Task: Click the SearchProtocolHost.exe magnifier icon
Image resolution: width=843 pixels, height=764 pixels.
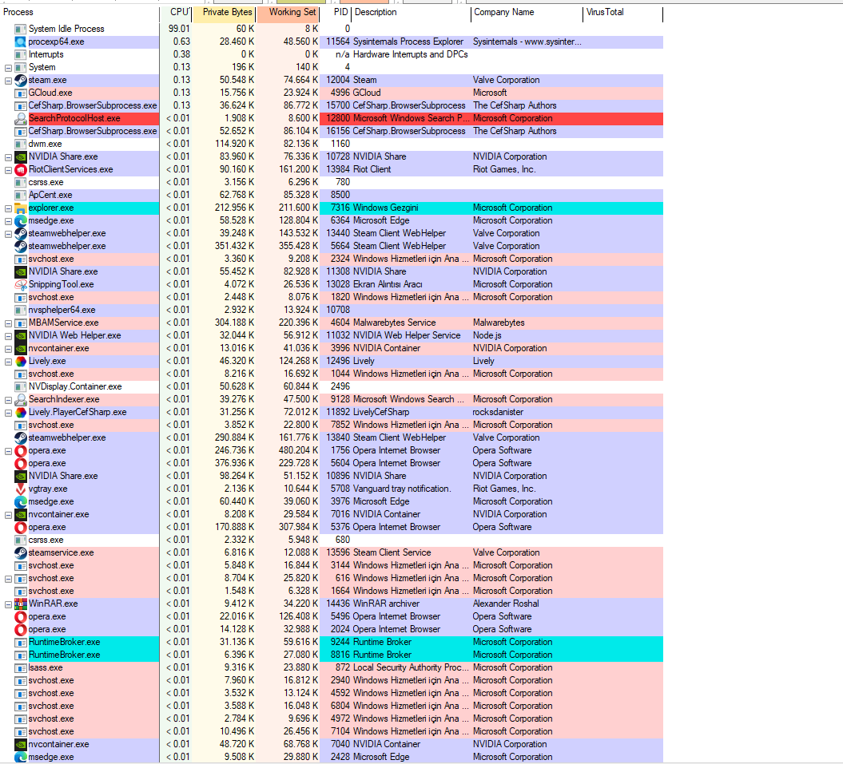Action: 21,118
